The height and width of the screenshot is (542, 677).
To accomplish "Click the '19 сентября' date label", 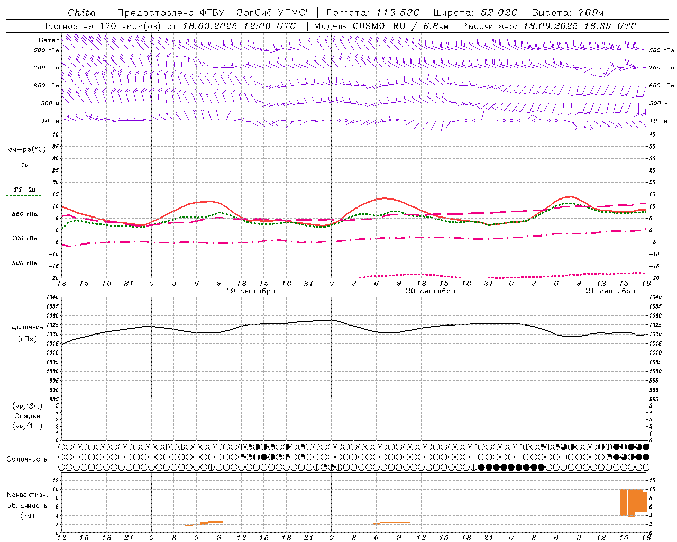I will coord(251,291).
